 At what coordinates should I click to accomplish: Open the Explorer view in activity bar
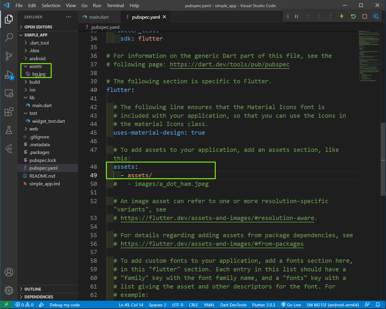point(9,19)
